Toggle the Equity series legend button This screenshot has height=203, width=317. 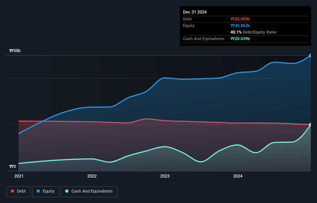pos(46,191)
